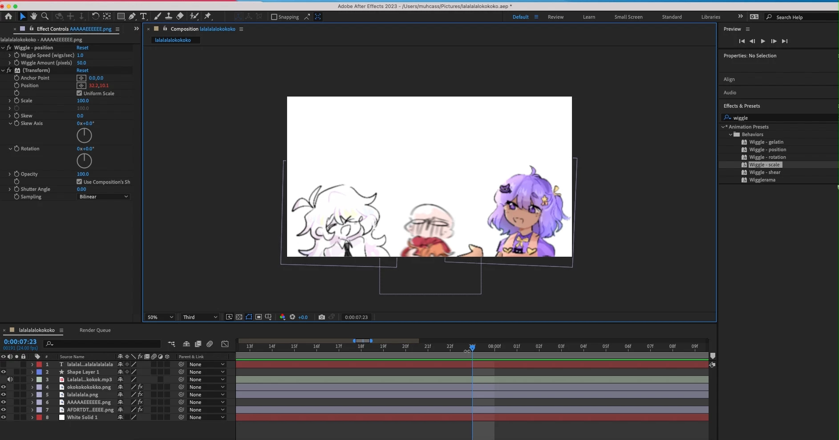Viewport: 839px width, 440px height.
Task: Reset the Wiggle - position effect
Action: [x=82, y=48]
